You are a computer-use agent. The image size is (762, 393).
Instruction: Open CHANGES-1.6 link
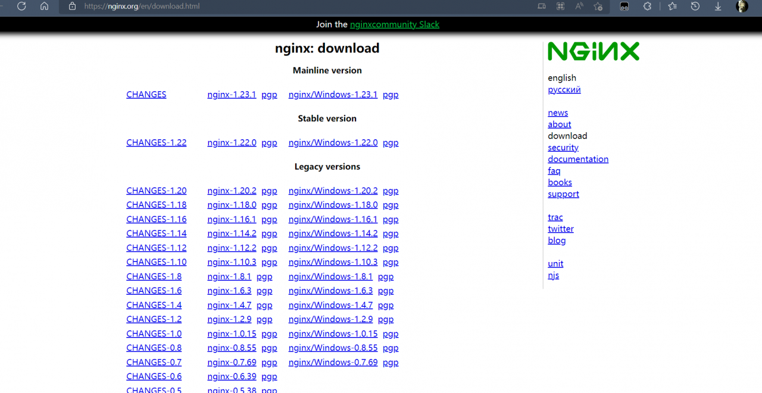[154, 291]
